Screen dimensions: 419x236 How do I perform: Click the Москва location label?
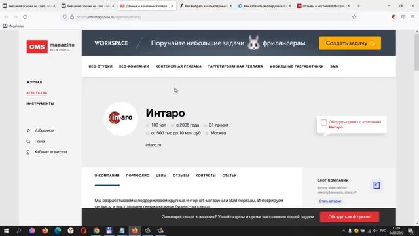pos(218,133)
